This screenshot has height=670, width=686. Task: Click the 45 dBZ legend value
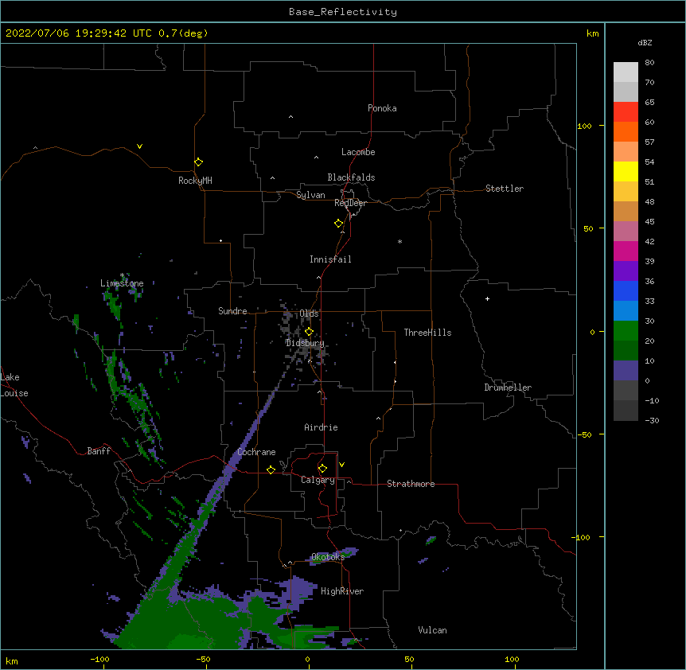(649, 222)
